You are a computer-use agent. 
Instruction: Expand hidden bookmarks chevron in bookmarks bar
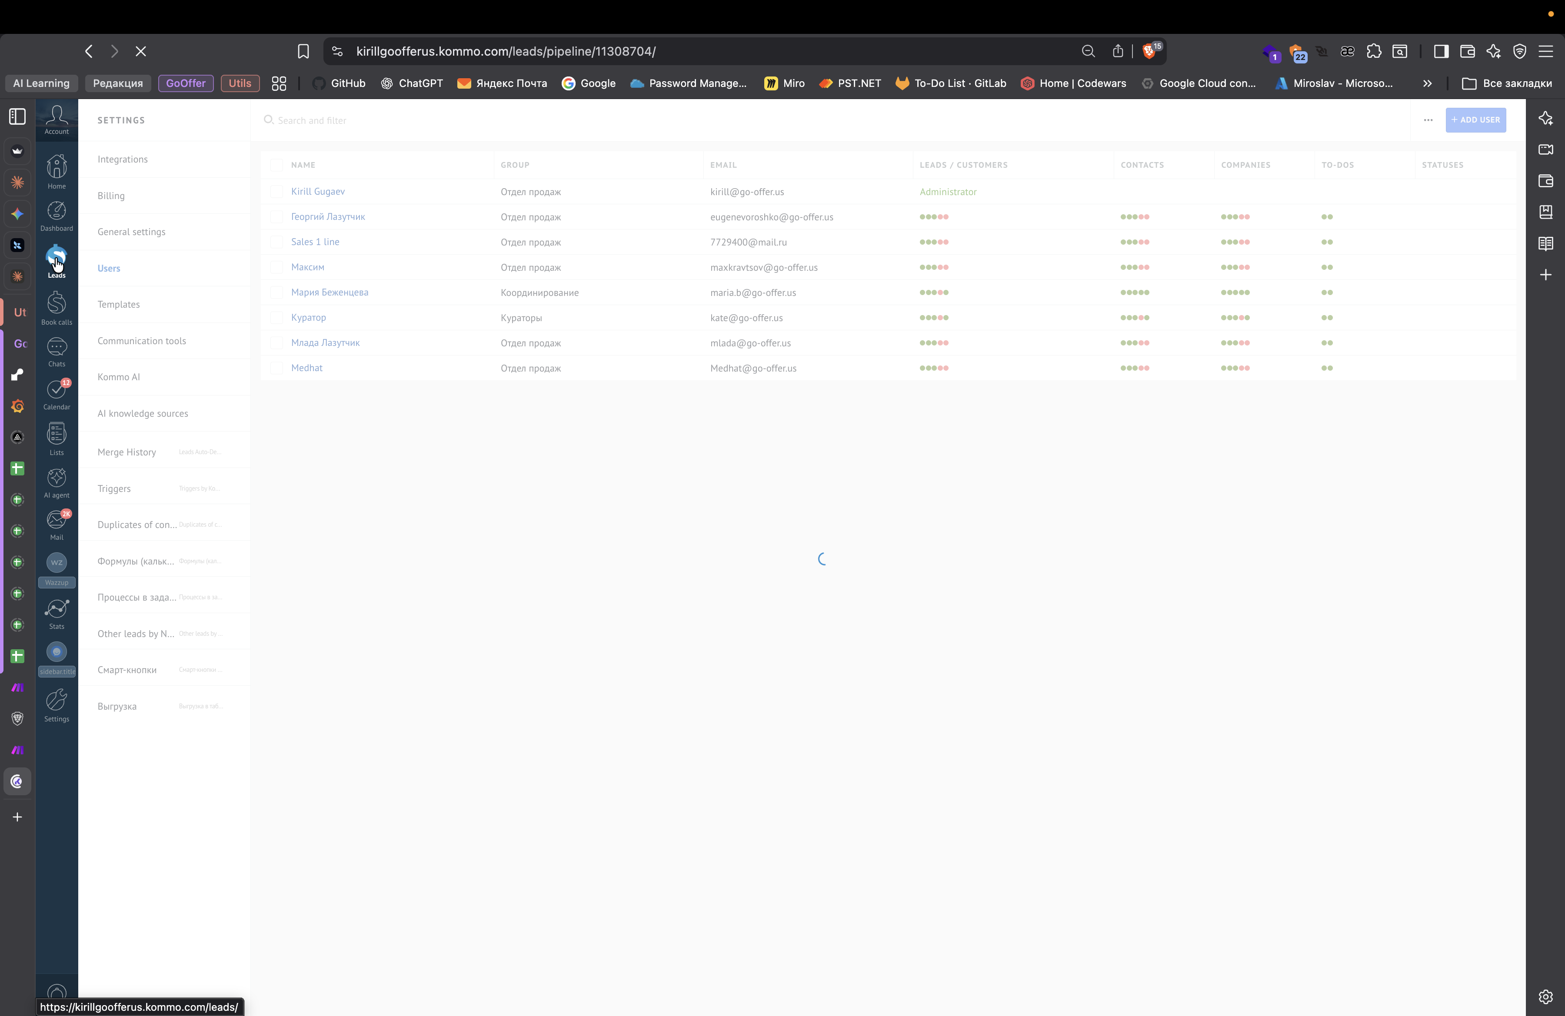pos(1427,83)
